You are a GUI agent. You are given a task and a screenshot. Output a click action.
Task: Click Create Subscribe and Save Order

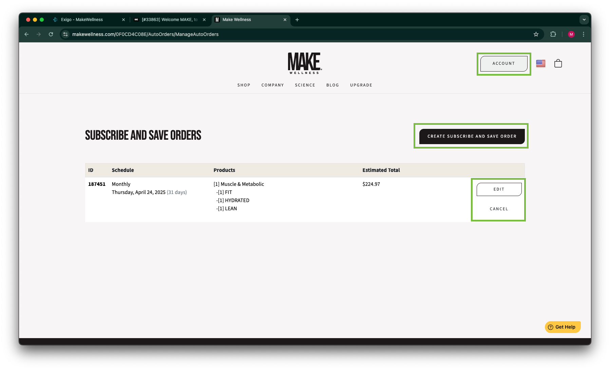pyautogui.click(x=472, y=136)
